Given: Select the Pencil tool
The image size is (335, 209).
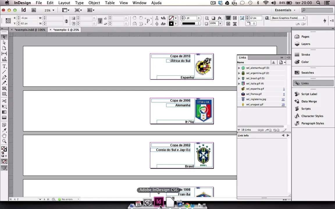Looking at the screenshot, I should click(4, 83).
